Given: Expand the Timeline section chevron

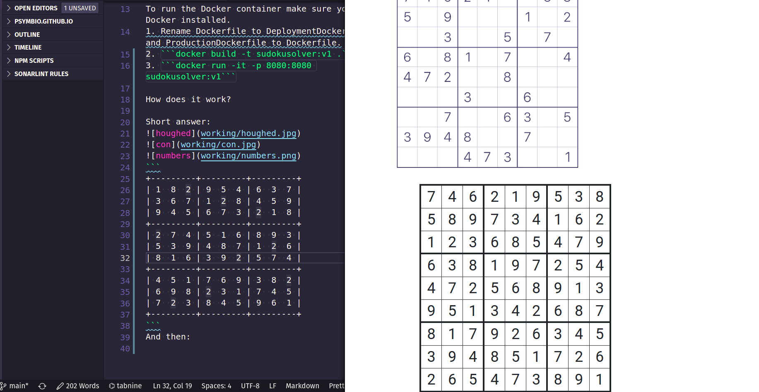Looking at the screenshot, I should pos(9,47).
